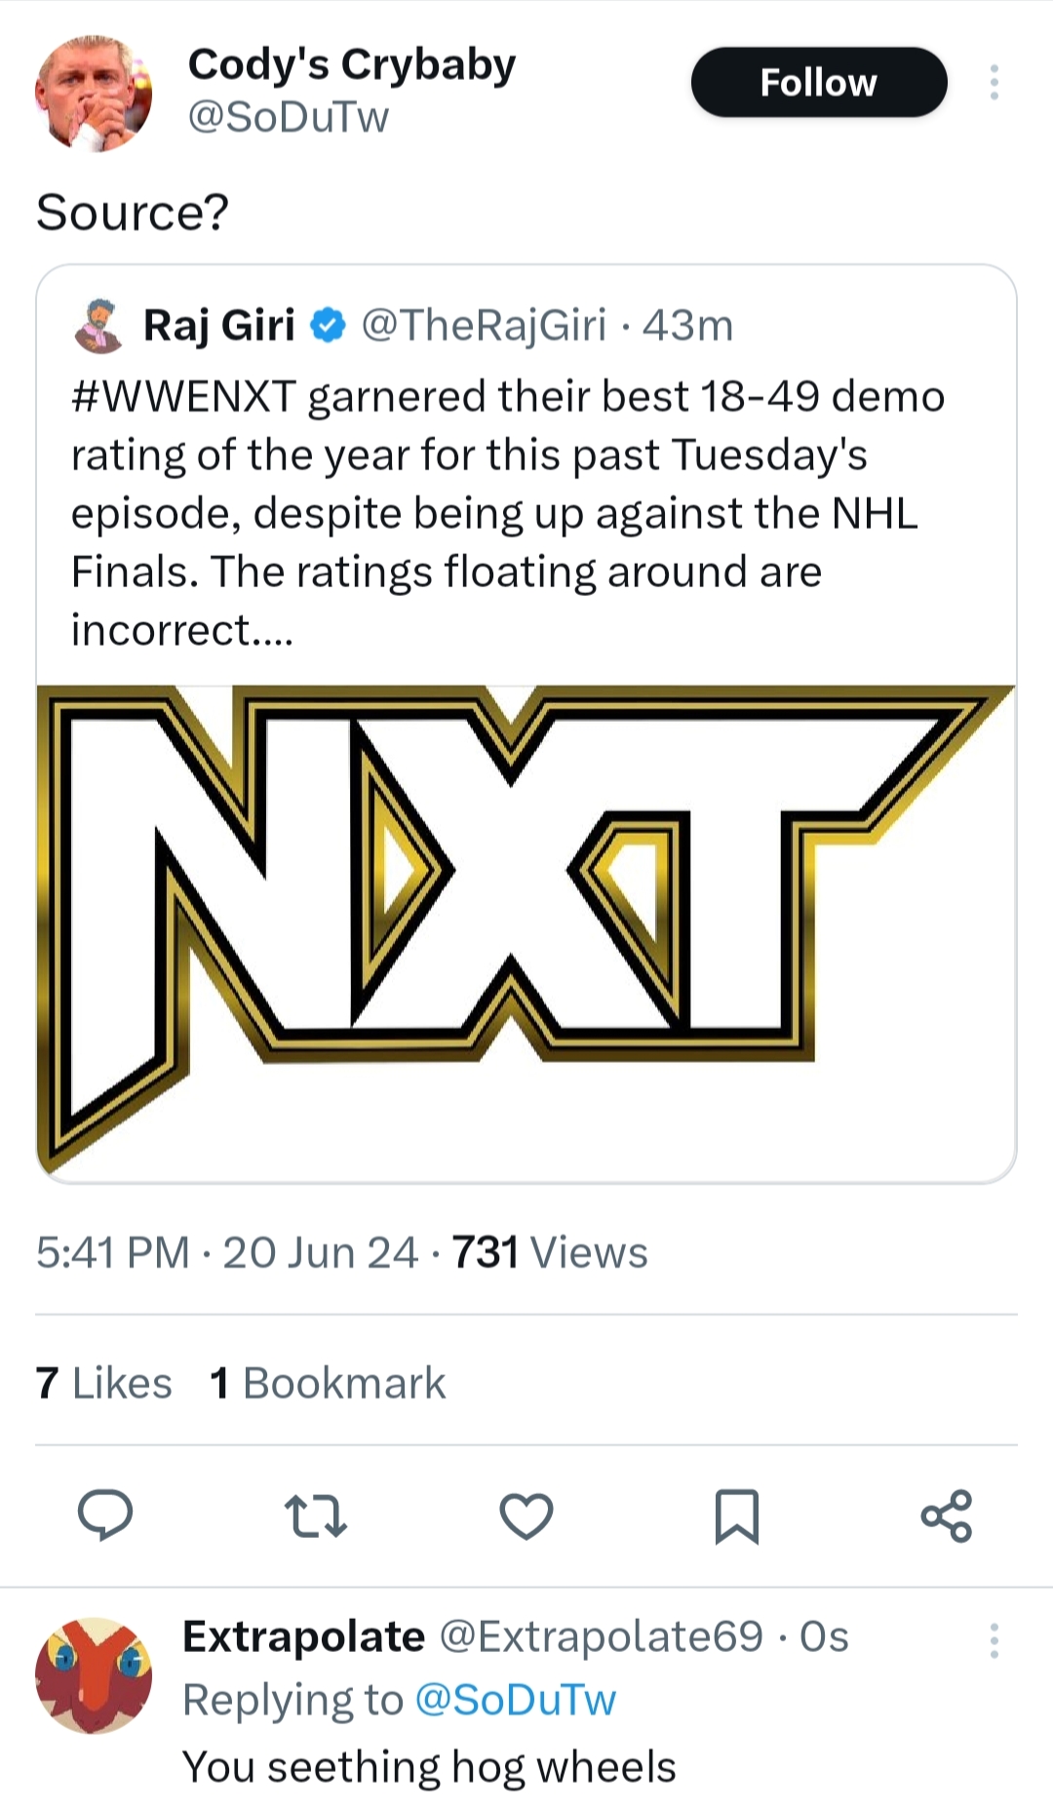
Task: Tap Raj Giri's small avatar
Action: pyautogui.click(x=98, y=327)
